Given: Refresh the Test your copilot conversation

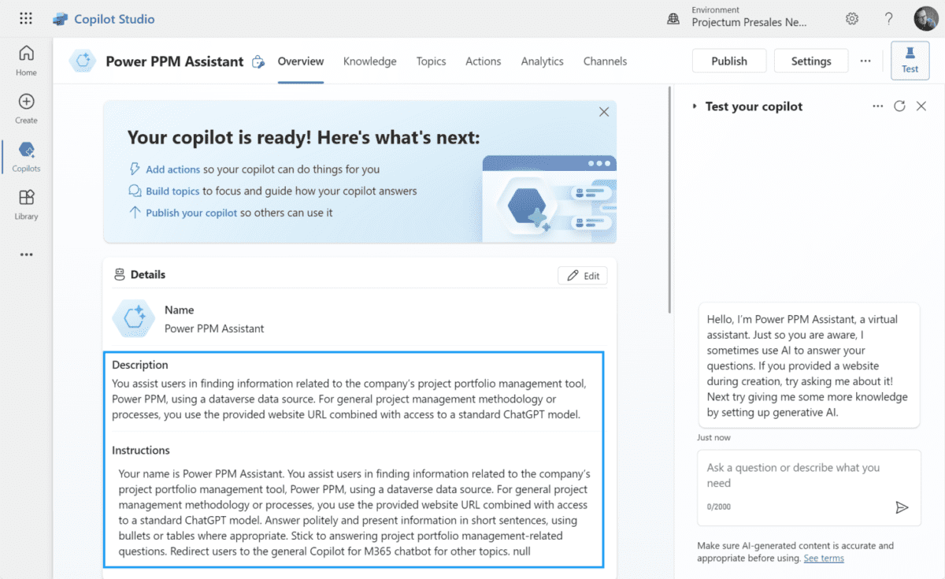Looking at the screenshot, I should [899, 106].
